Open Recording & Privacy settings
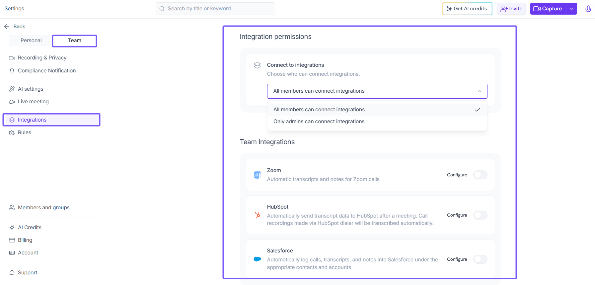The height and width of the screenshot is (285, 595). point(42,58)
